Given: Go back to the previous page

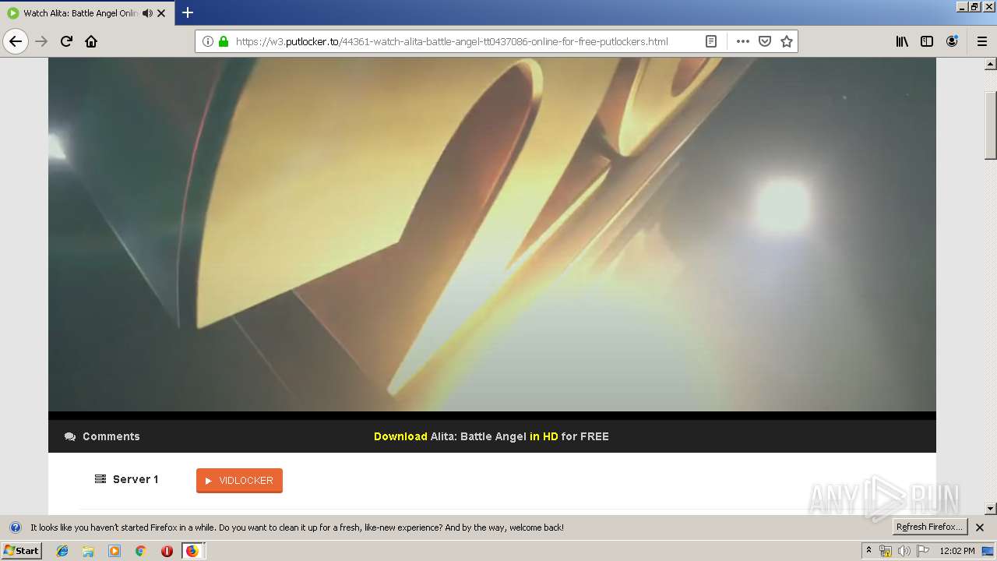Looking at the screenshot, I should tap(16, 41).
